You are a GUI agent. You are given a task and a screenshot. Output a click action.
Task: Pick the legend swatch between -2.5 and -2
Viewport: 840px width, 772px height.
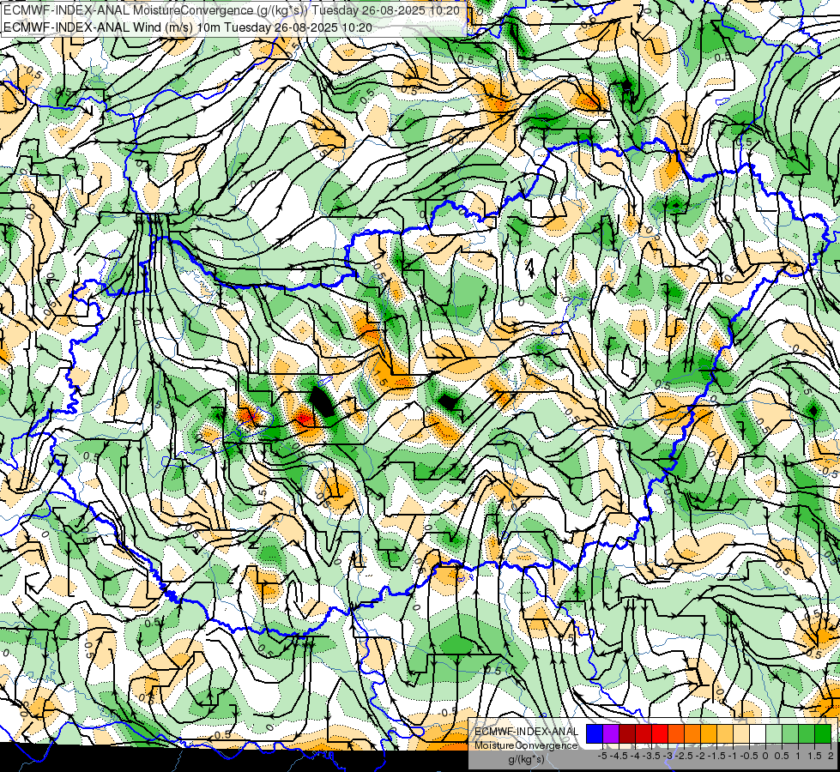[692, 733]
